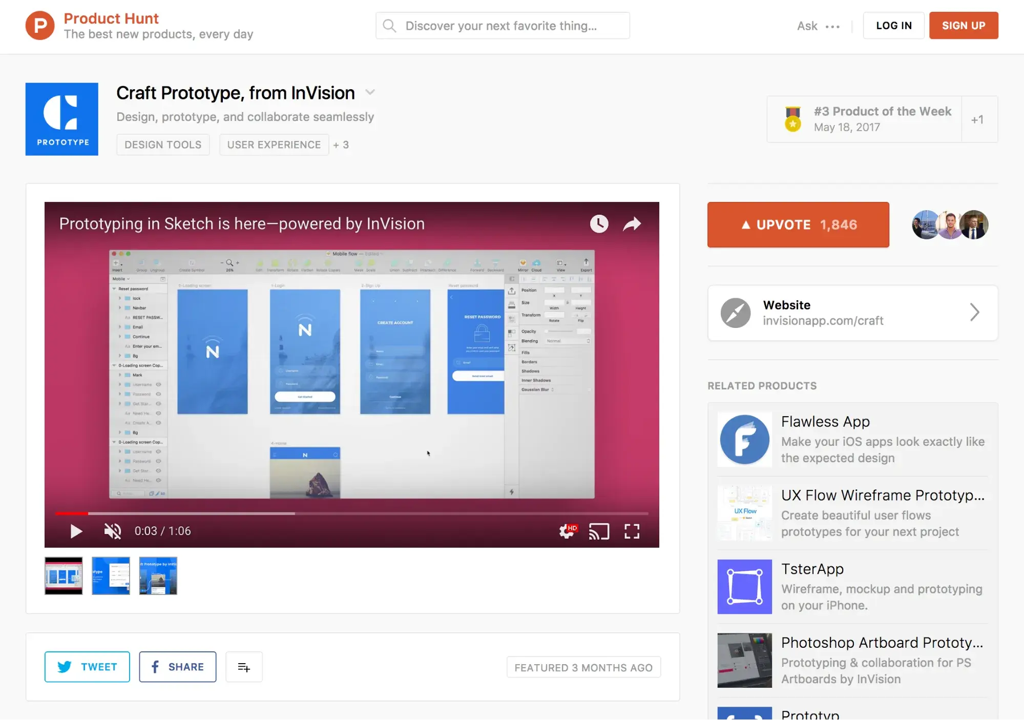Open the Flawless App icon
The image size is (1024, 720).
pos(745,440)
